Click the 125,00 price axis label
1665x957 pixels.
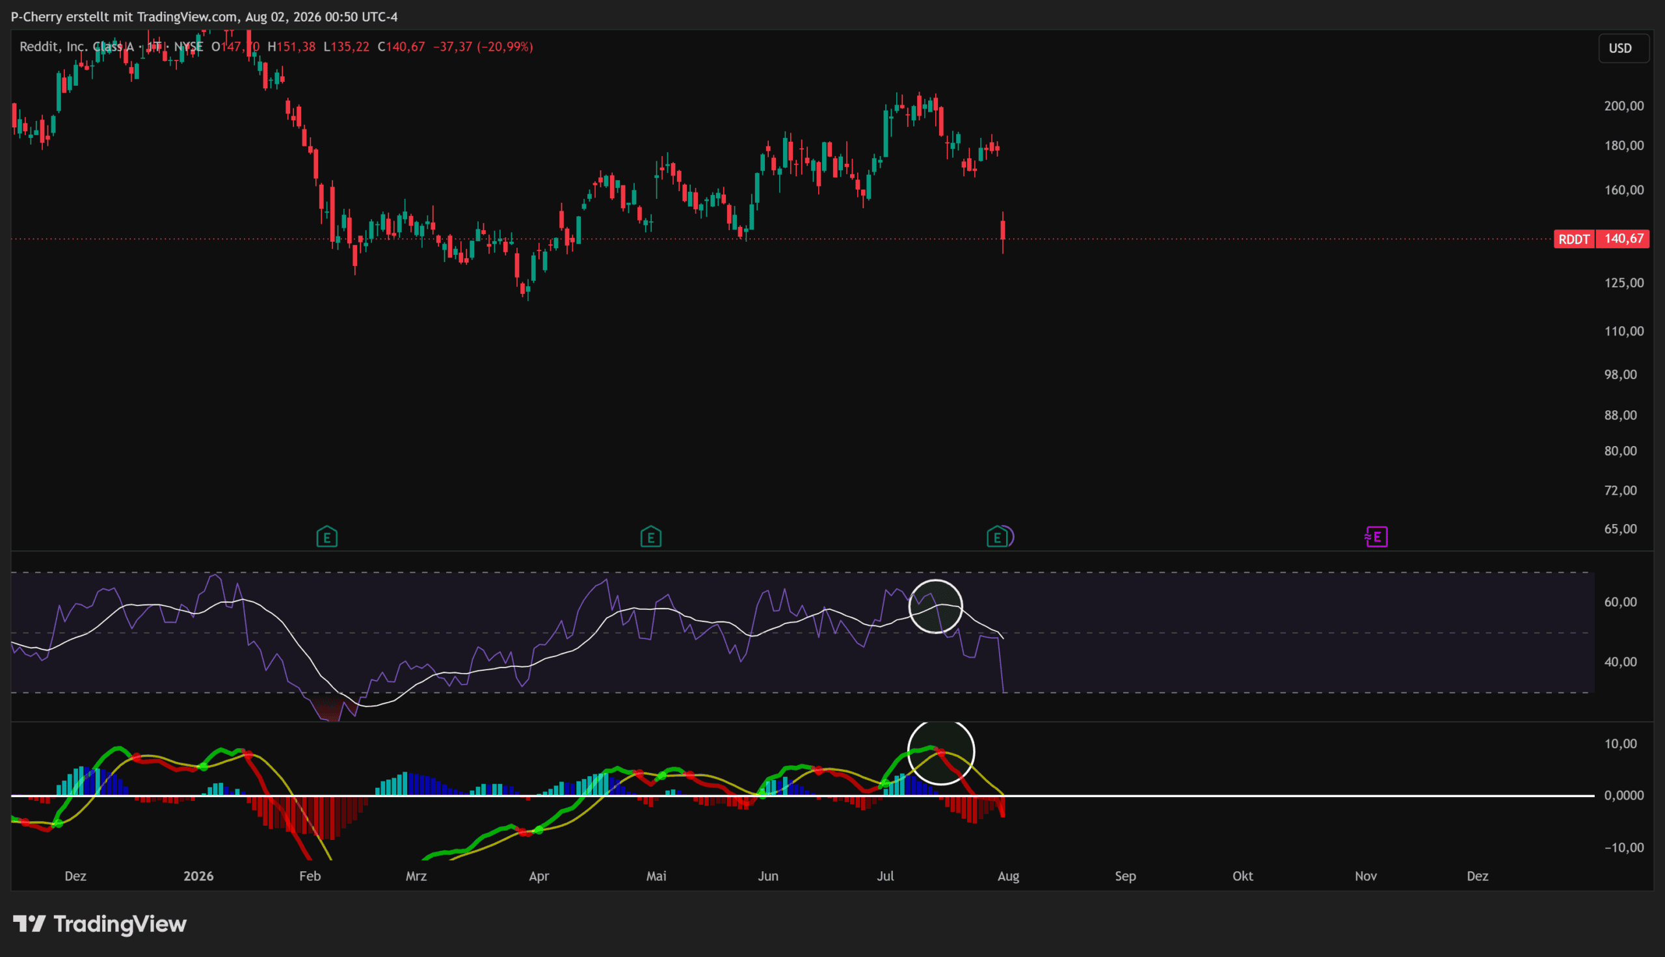1623,283
